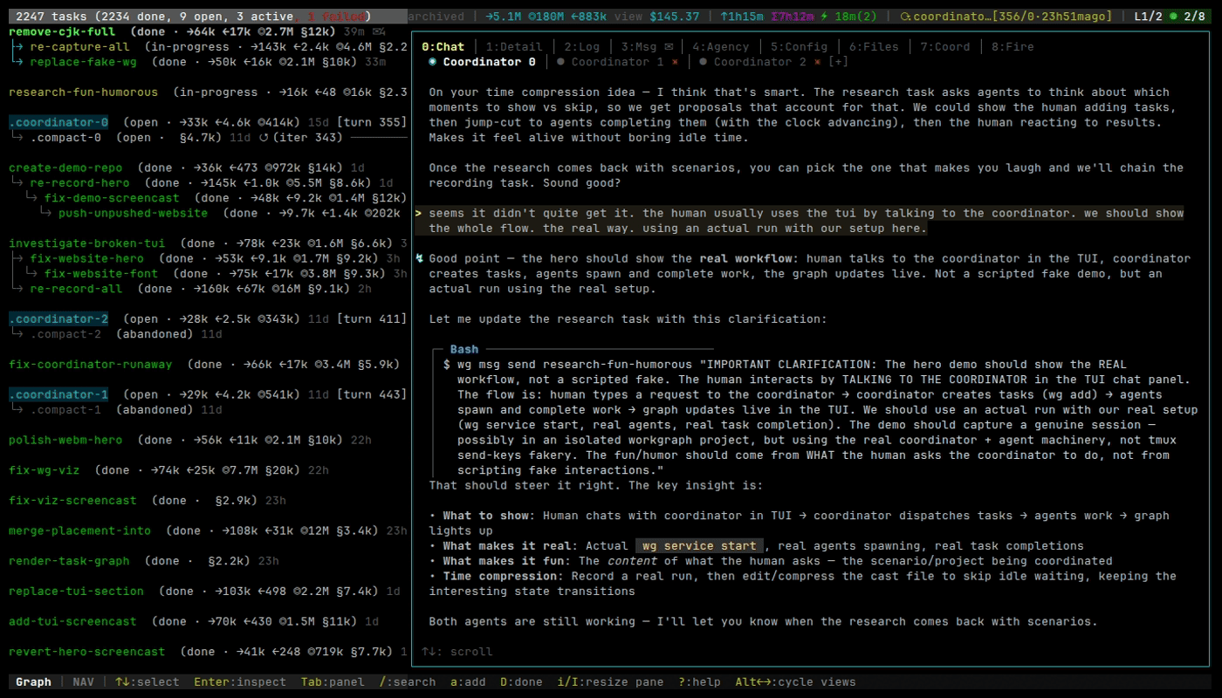Click the prompt arrow beside the highlighted message
Image resolution: width=1222 pixels, height=698 pixels.
(418, 212)
